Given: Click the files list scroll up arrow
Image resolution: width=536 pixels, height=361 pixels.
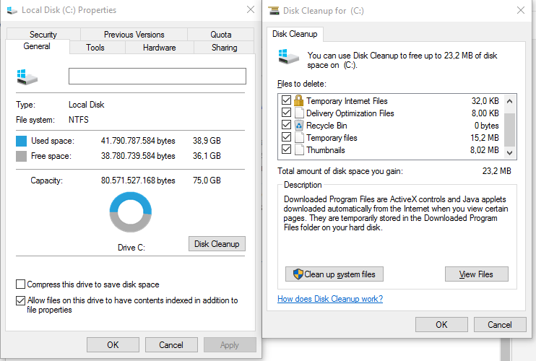Looking at the screenshot, I should tap(509, 101).
